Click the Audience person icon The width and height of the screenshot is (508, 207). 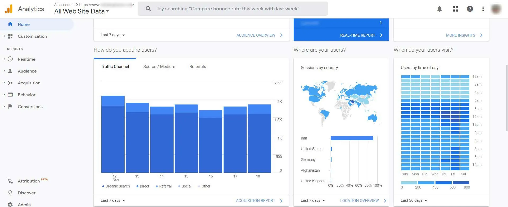10,71
